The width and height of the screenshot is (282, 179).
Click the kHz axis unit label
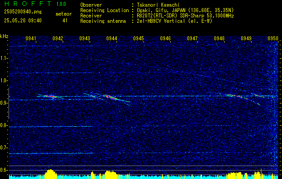click(4, 36)
